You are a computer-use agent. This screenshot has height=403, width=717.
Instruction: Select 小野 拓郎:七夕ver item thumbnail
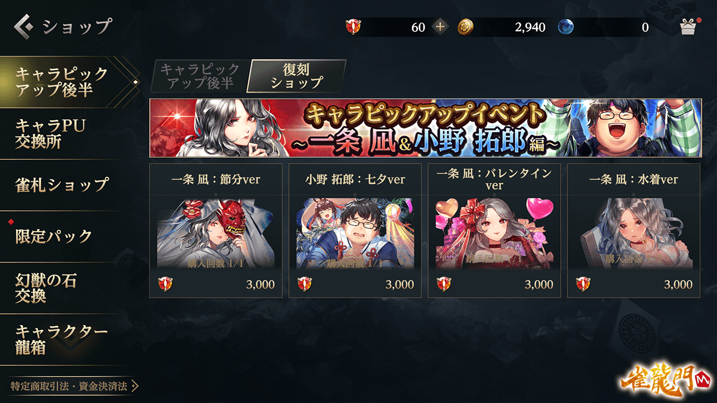coord(355,233)
